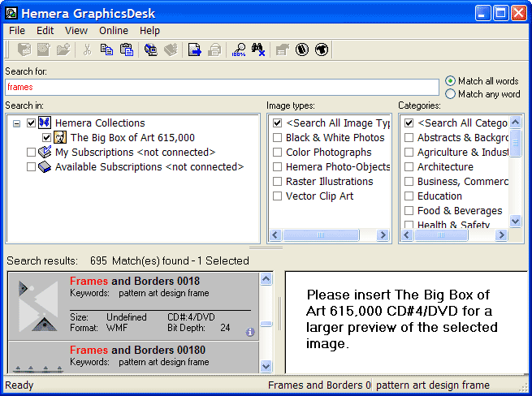Click the Copy icon in toolbar

[x=107, y=49]
